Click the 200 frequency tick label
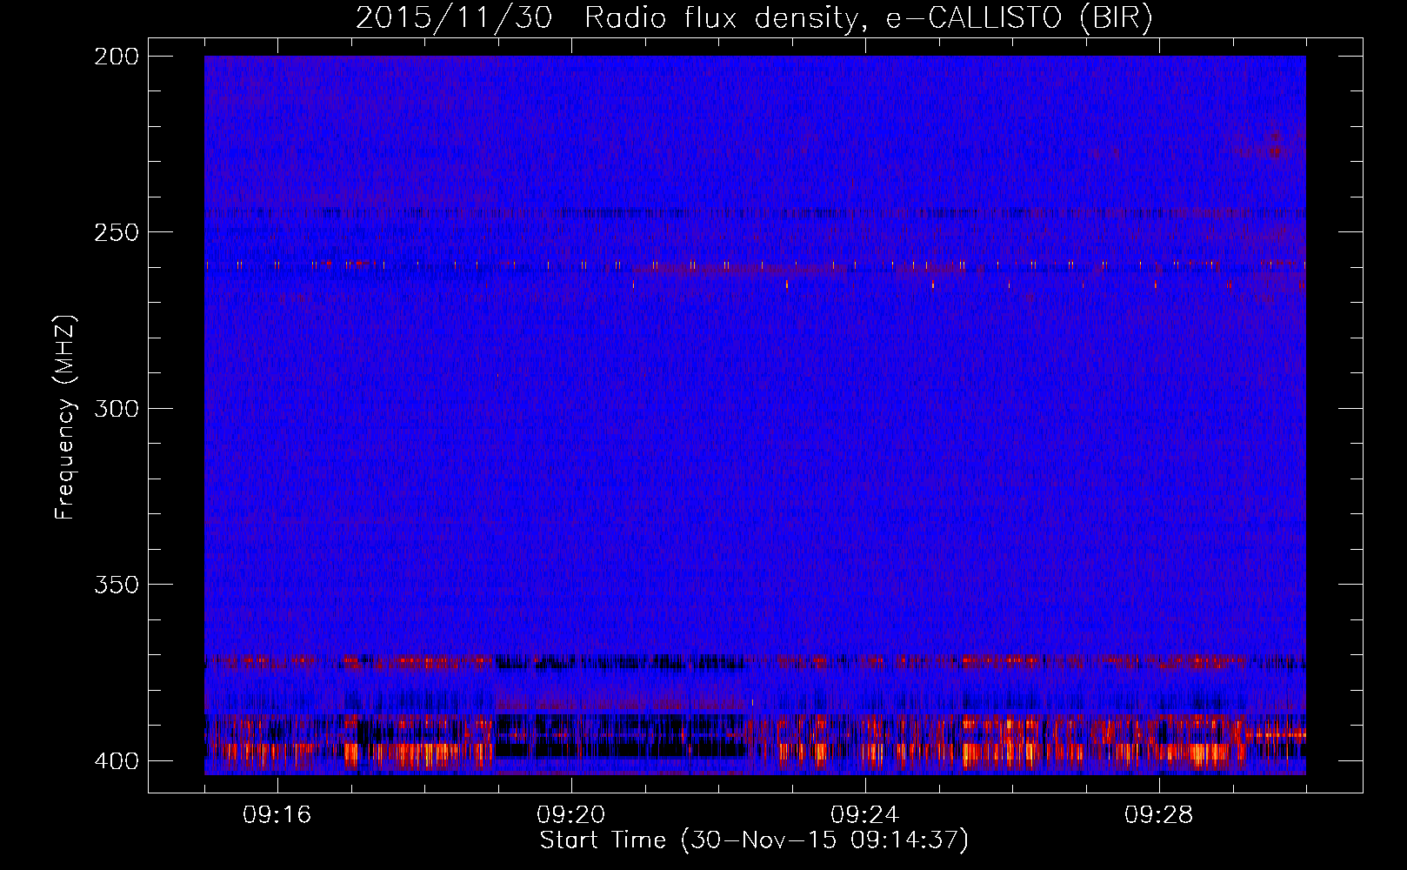 [116, 57]
